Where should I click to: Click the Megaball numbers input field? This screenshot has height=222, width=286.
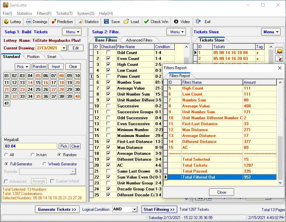click(30, 146)
